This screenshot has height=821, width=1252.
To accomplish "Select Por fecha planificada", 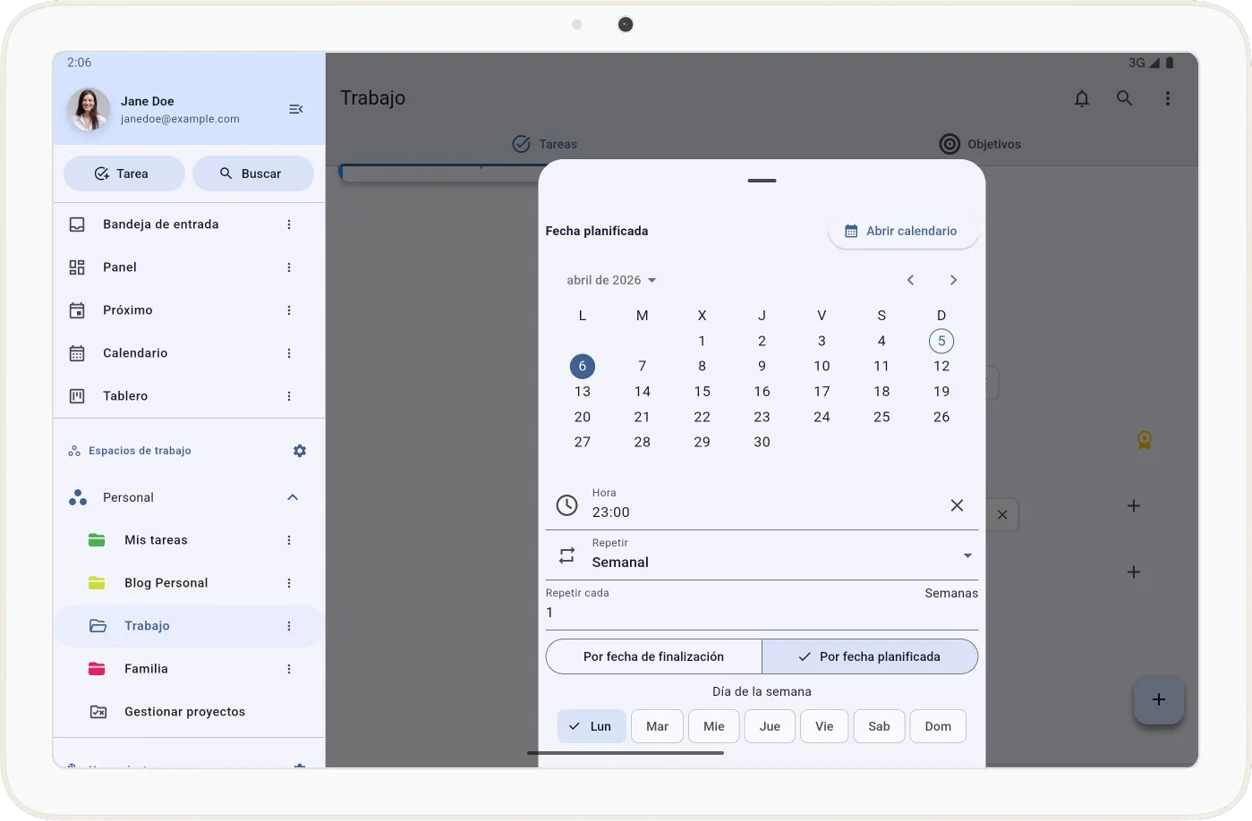I will click(x=870, y=656).
